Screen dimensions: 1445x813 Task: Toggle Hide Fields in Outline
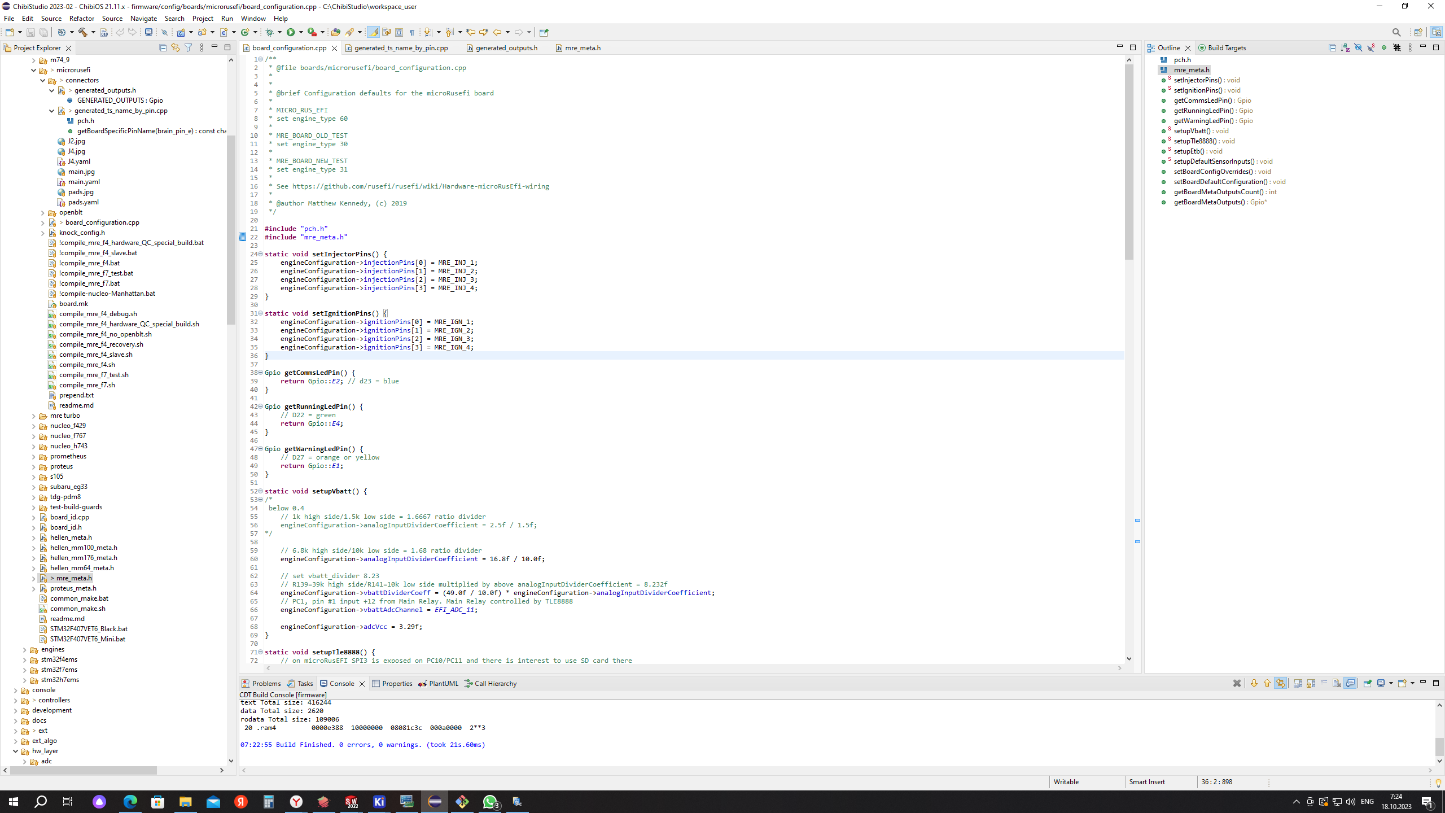pos(1358,48)
